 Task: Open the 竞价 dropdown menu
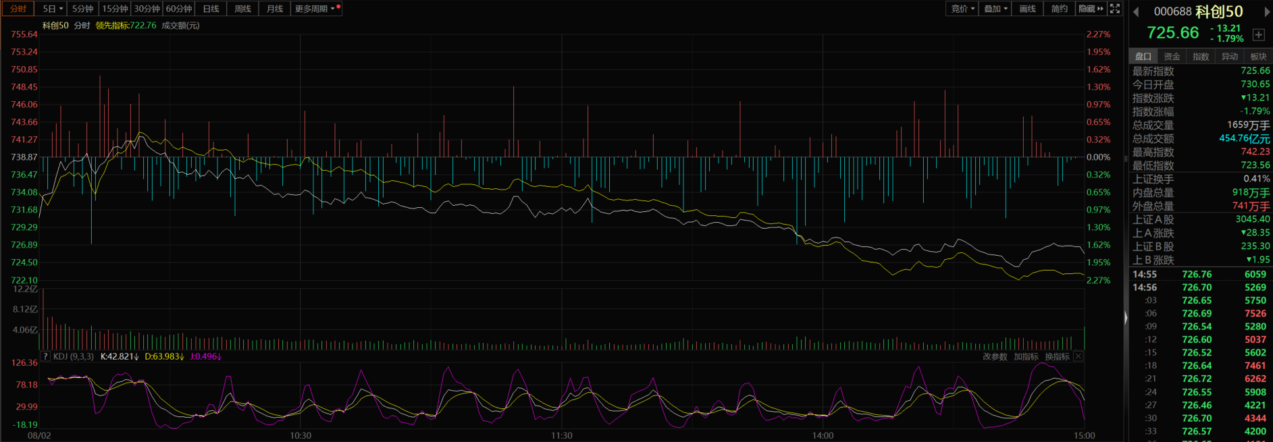(x=962, y=9)
